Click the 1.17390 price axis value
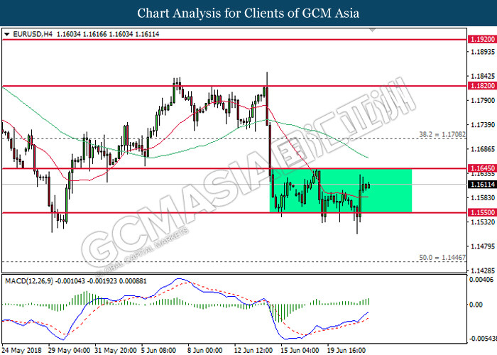The height and width of the screenshot is (355, 497). [x=483, y=124]
